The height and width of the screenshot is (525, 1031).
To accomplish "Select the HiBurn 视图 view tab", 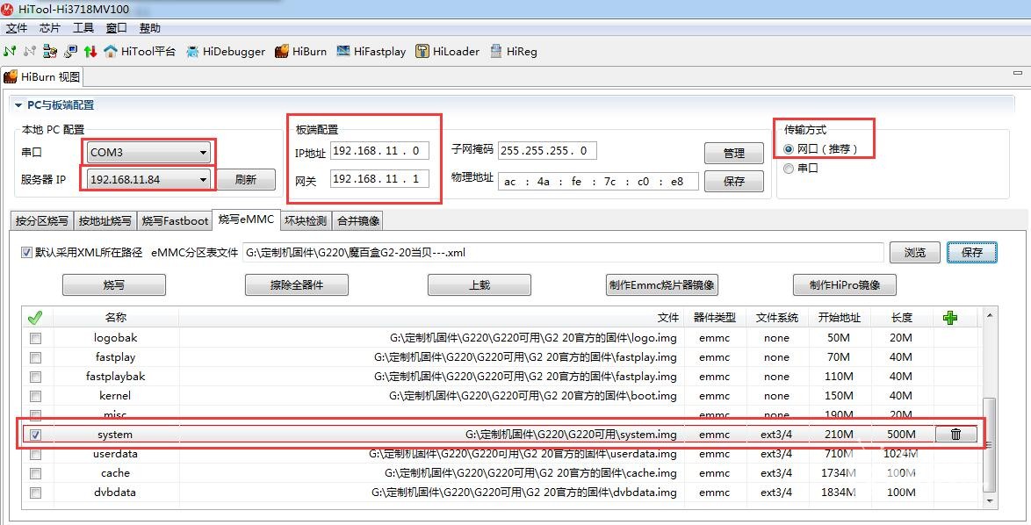I will pyautogui.click(x=42, y=77).
